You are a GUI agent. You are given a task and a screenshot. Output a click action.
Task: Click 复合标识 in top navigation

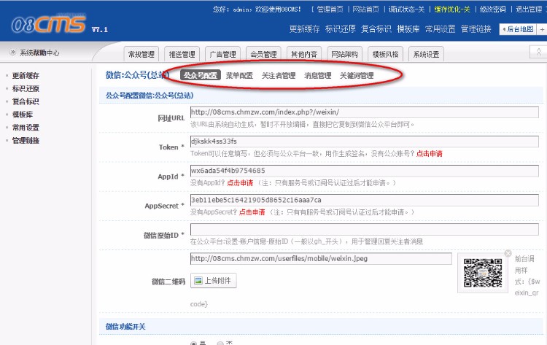point(376,29)
